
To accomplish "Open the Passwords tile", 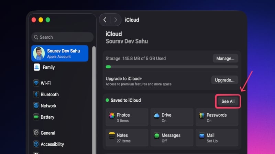I will click(217, 117).
